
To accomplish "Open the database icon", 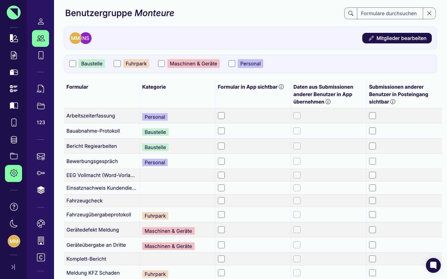I will 14,140.
